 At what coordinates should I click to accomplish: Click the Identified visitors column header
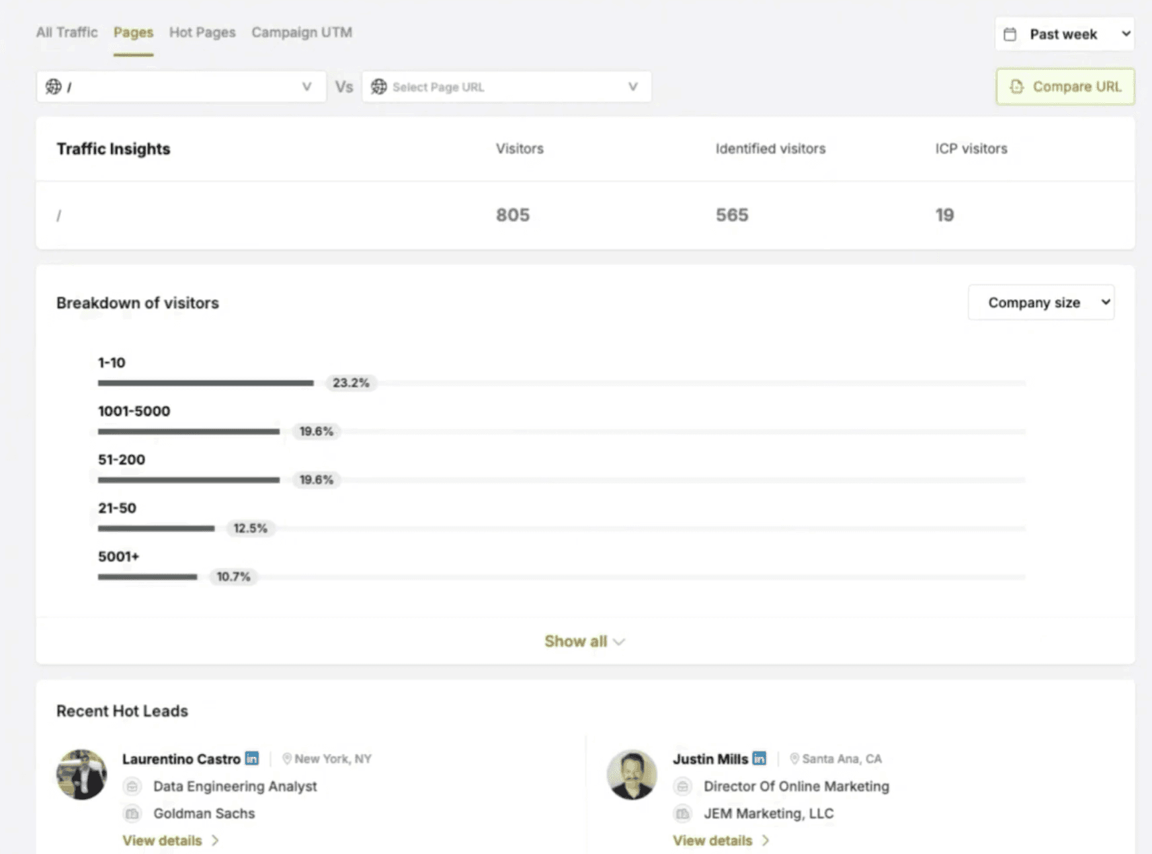pos(770,149)
